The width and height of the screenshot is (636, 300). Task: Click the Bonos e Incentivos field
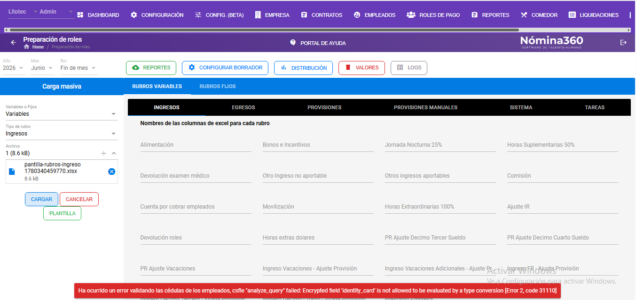pyautogui.click(x=318, y=145)
